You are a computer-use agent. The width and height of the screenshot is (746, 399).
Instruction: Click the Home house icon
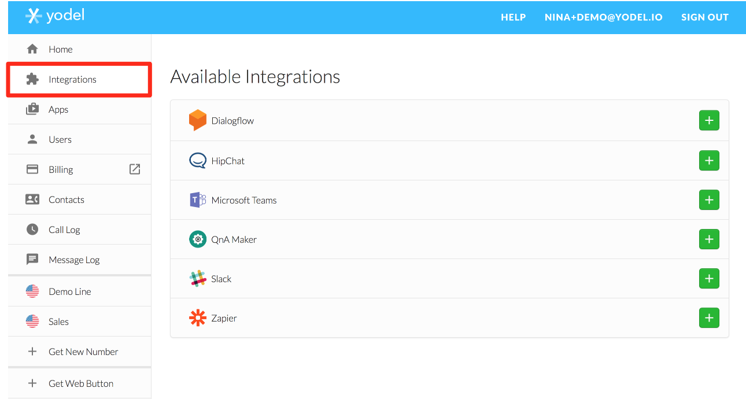32,49
